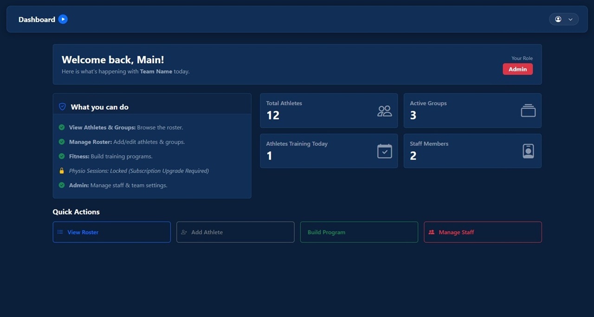Click the green check beside View Athletes & Groups
Screen dimensions: 594x317
point(61,127)
